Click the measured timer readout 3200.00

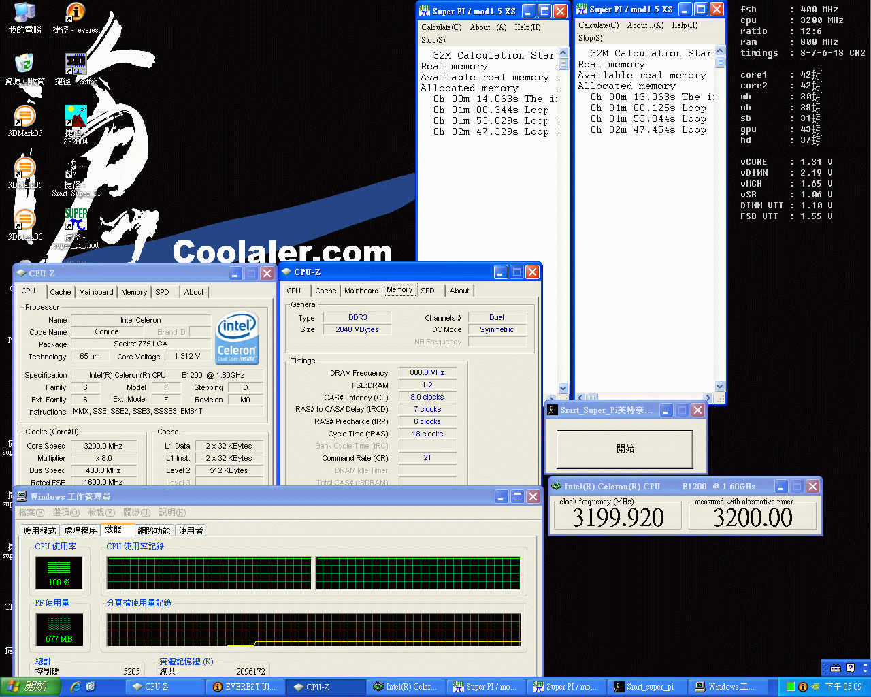point(753,518)
